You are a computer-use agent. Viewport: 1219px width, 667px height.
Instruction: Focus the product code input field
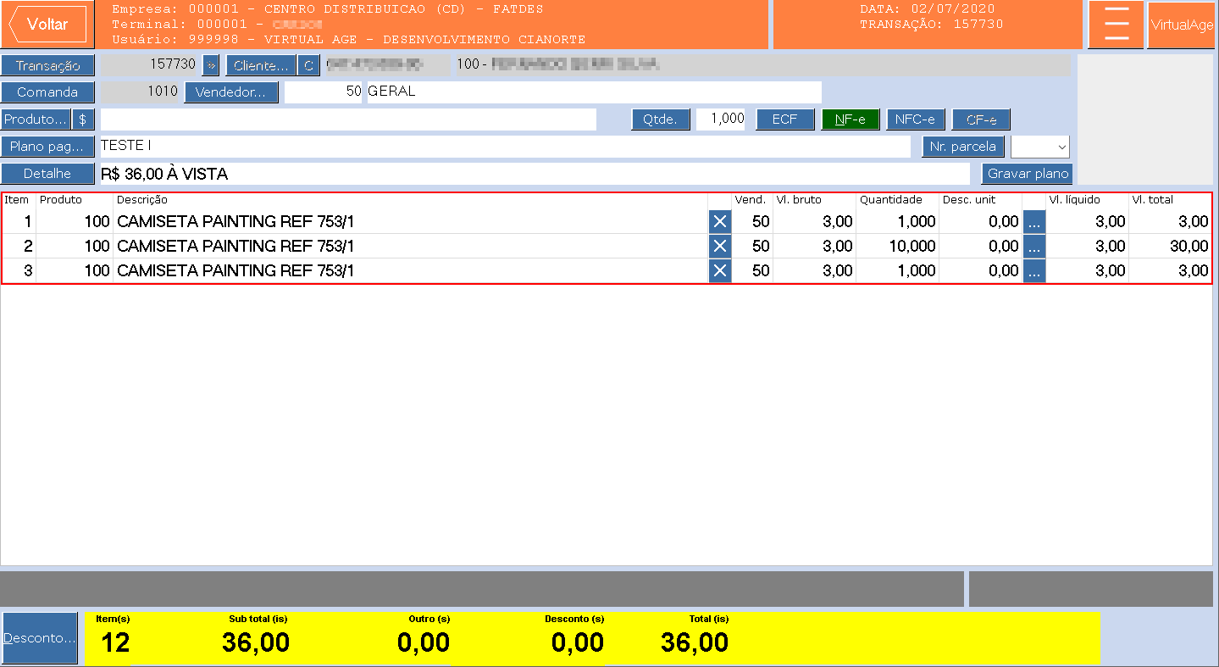(x=348, y=120)
